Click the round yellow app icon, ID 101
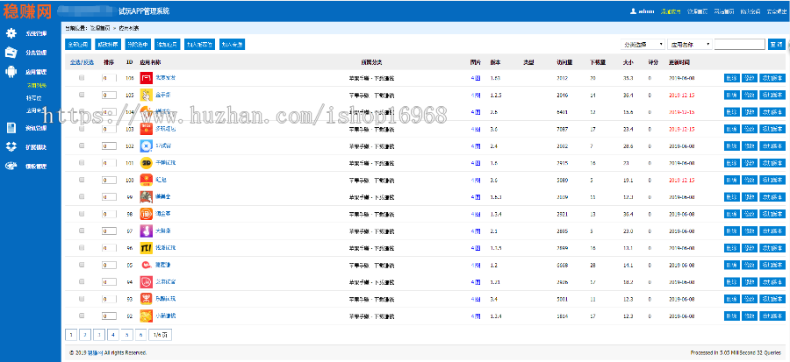The height and width of the screenshot is (362, 790). 146,163
